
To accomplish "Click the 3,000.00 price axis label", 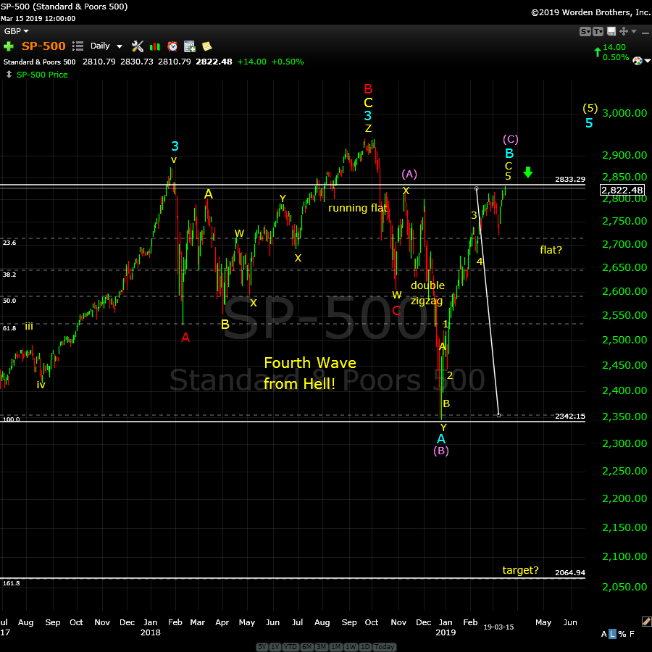I will pyautogui.click(x=624, y=113).
